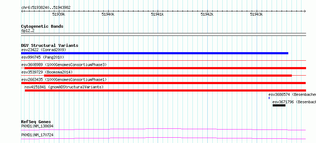Image resolution: width=316 pixels, height=143 pixels.
Task: Select the magenta PKHD1 NM_170724 gene track
Action: click(x=163, y=138)
